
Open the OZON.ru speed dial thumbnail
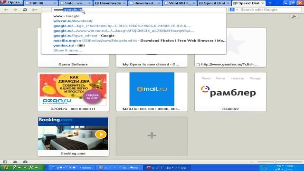(x=73, y=92)
